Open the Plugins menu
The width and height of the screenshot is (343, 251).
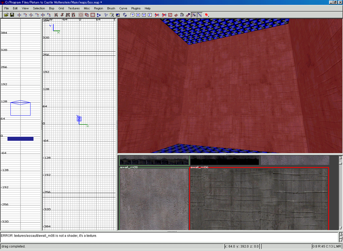click(136, 8)
